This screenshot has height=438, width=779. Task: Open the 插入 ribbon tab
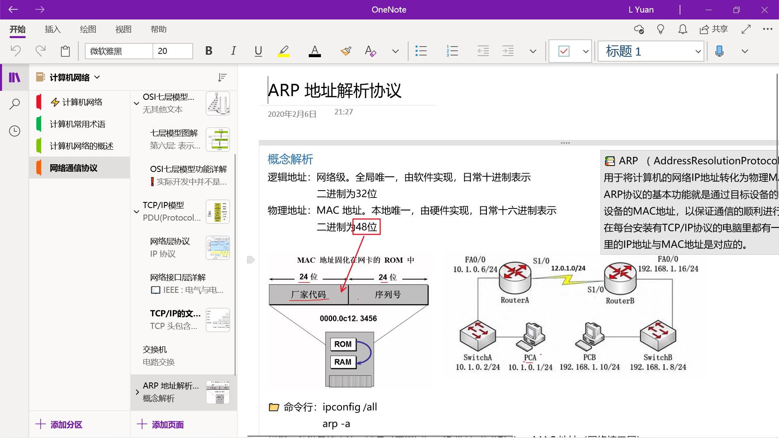click(x=52, y=29)
